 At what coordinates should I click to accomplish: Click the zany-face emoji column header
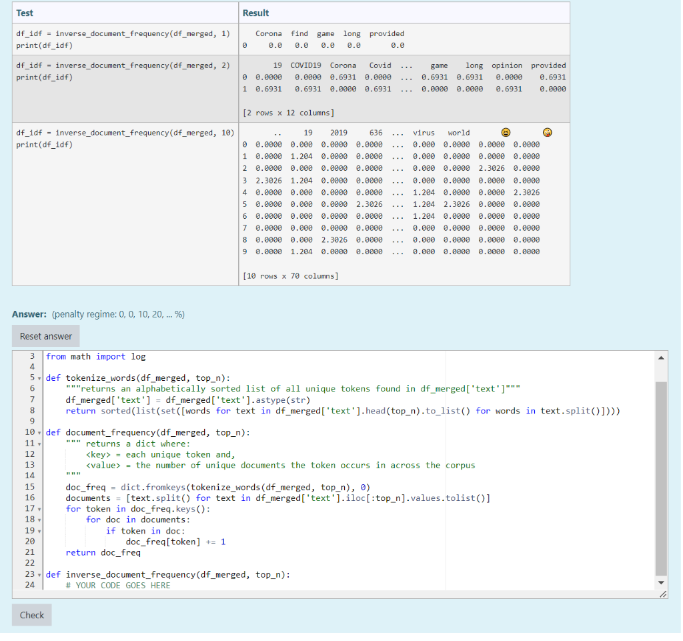tap(547, 132)
